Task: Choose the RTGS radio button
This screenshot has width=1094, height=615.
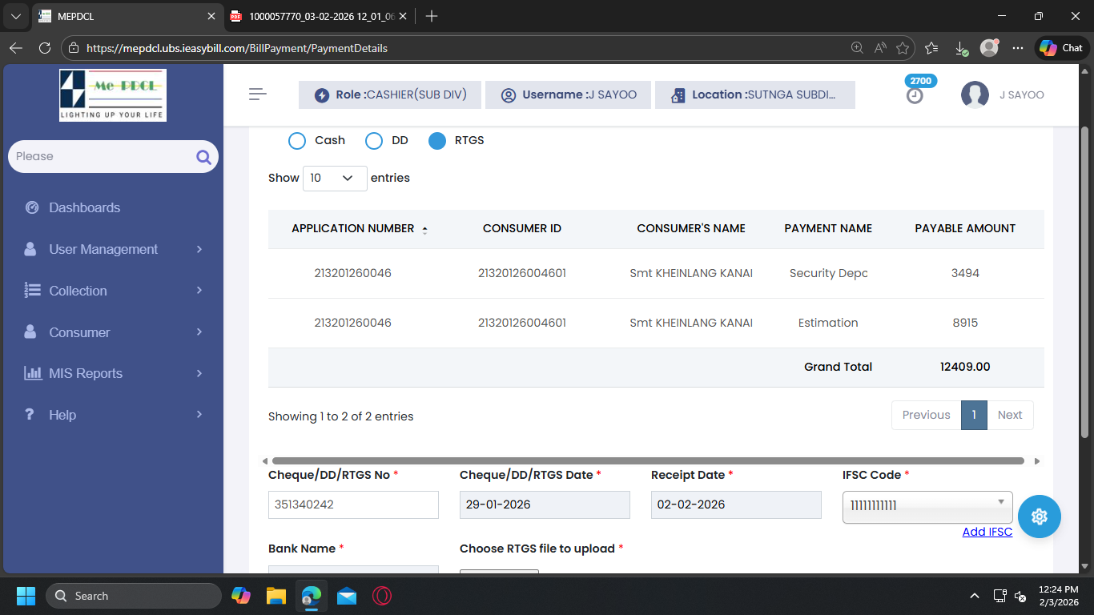Action: (x=437, y=141)
